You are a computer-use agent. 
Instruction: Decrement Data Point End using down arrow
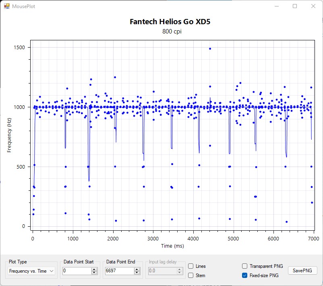tap(137, 273)
